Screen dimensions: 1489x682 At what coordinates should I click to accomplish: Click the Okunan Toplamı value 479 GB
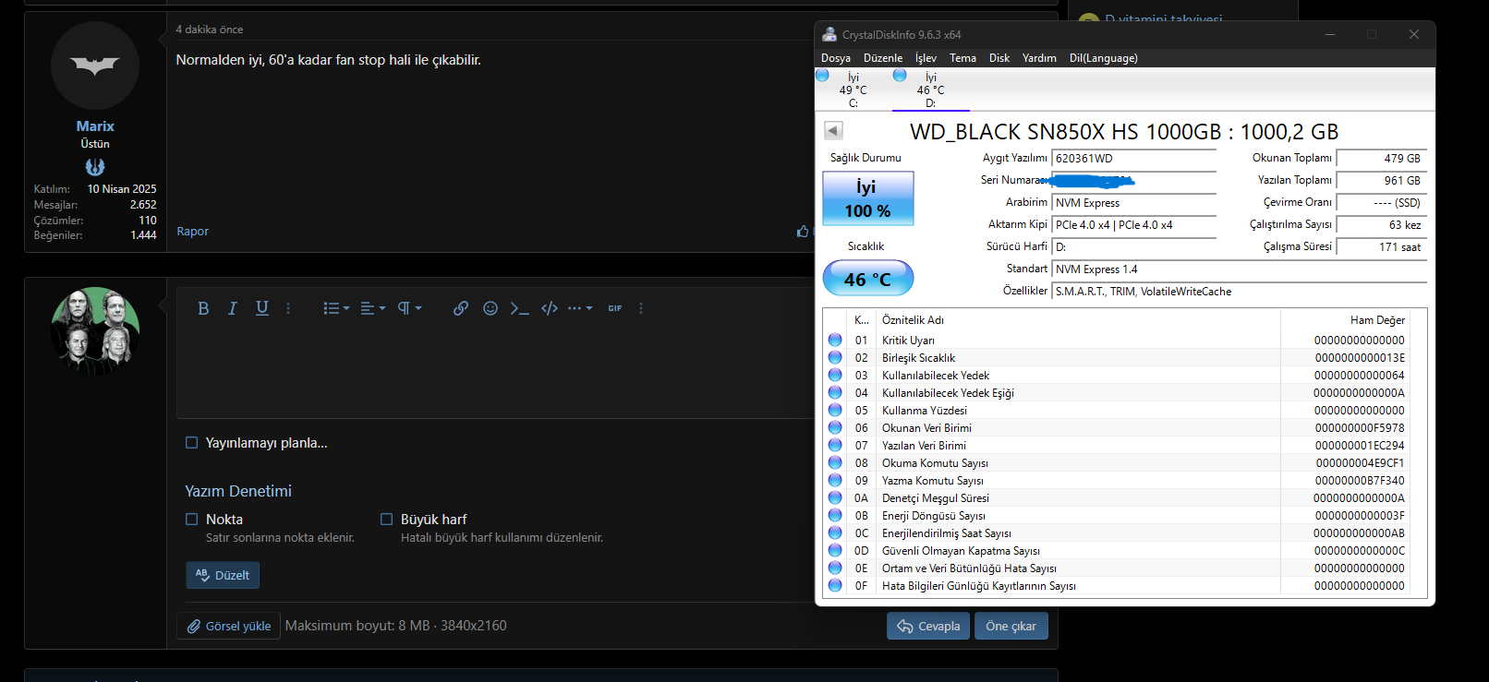[x=1382, y=159]
